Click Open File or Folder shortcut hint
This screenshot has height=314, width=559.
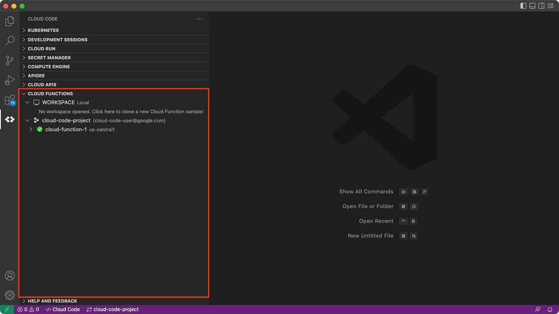[x=380, y=206]
